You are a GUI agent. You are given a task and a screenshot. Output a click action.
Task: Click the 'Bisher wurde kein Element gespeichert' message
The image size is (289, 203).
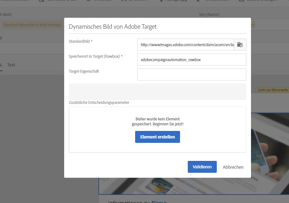point(158,121)
